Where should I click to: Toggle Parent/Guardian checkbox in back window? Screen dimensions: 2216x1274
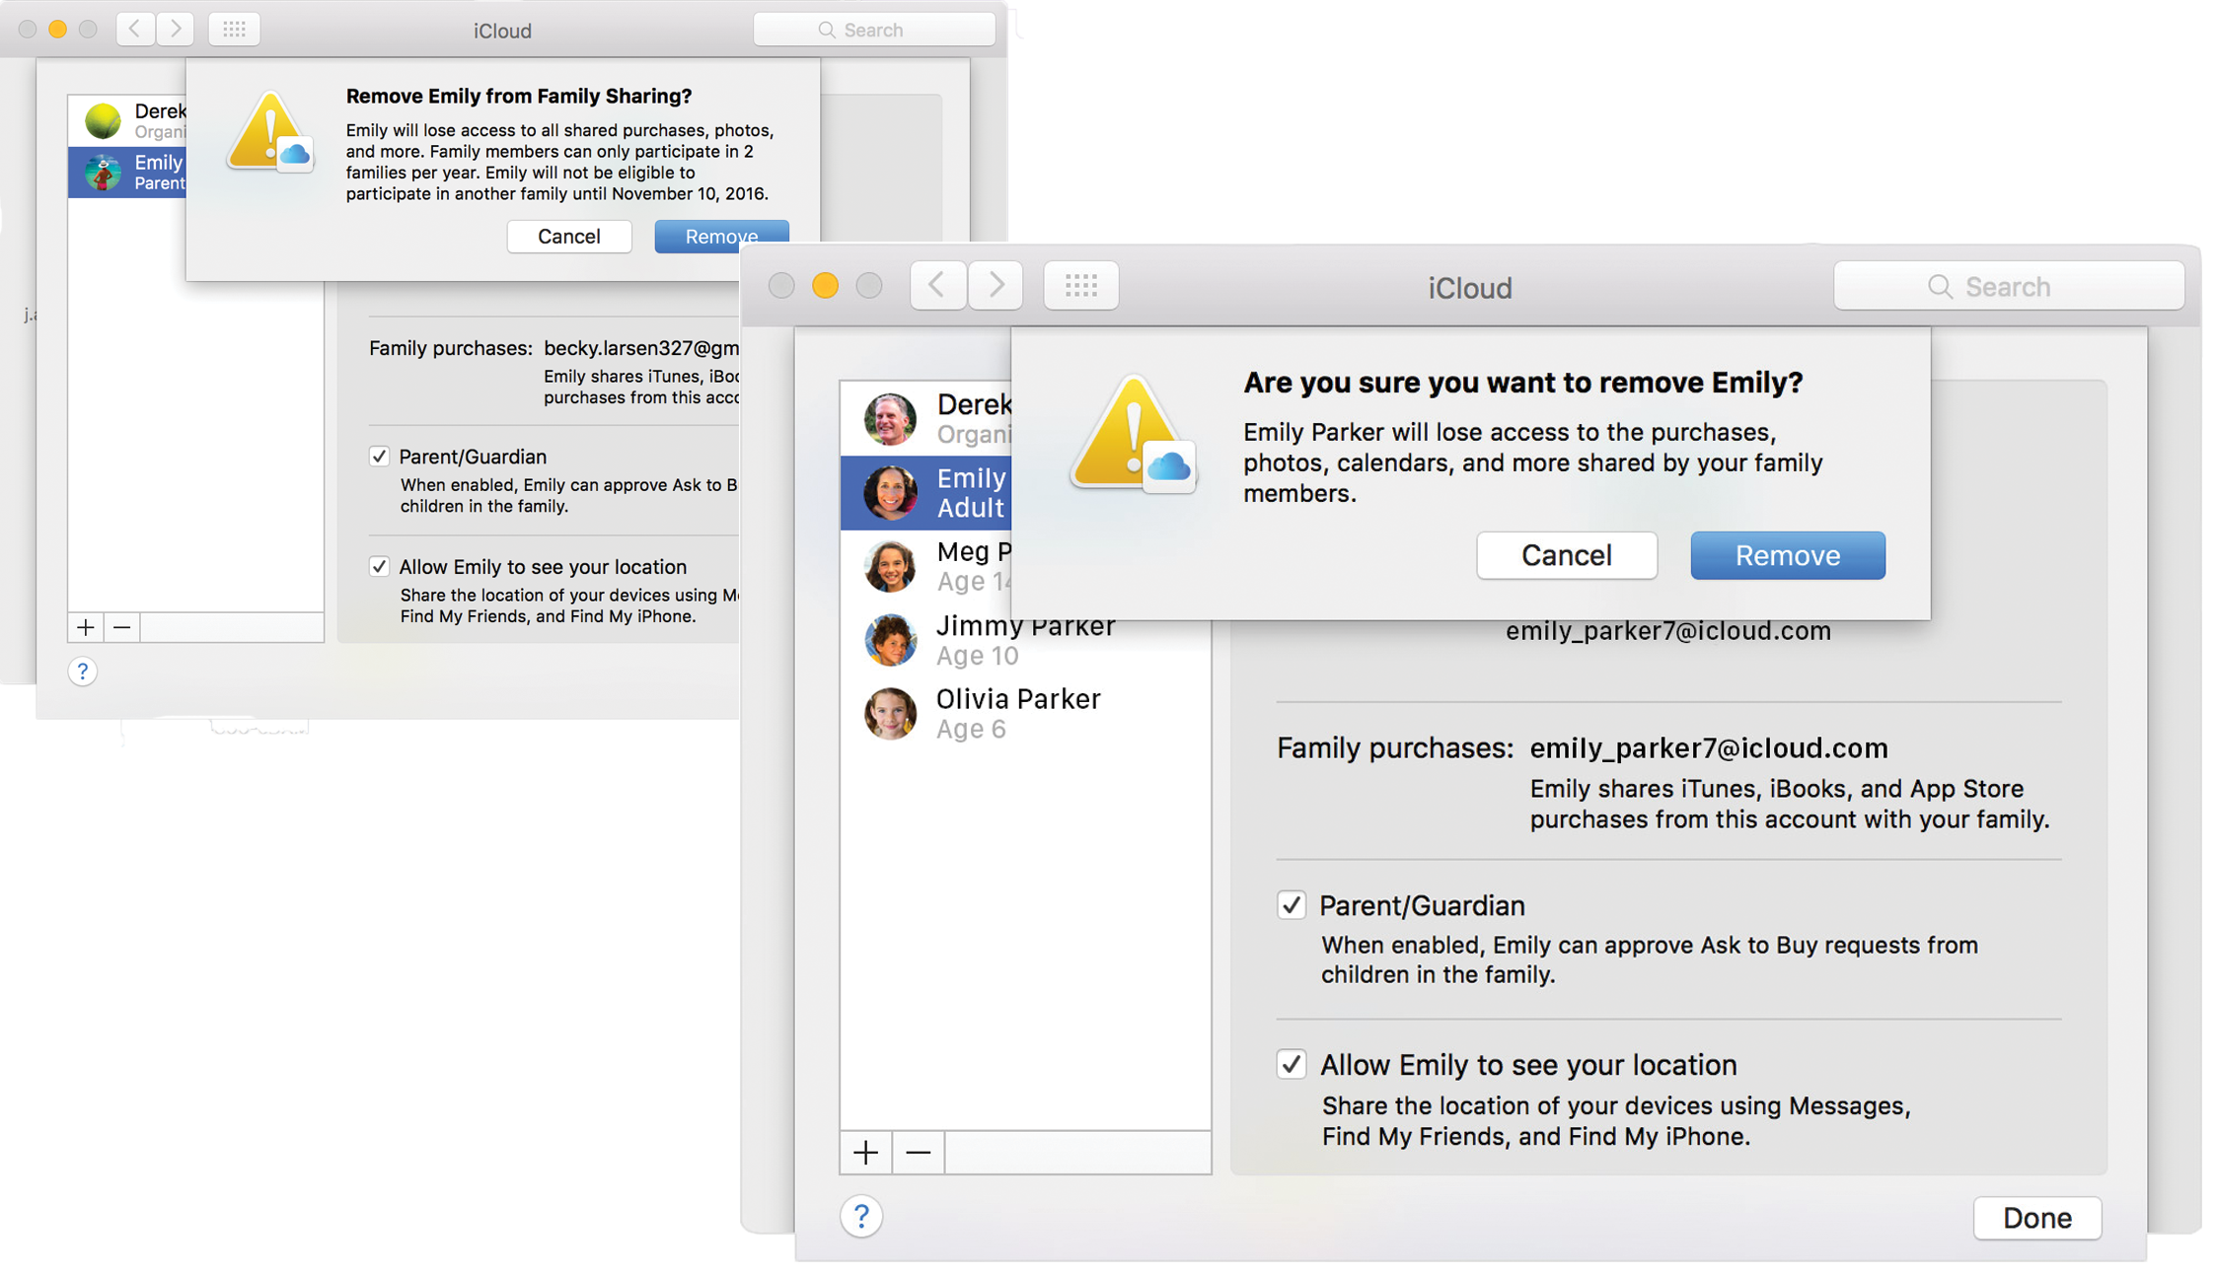(x=379, y=456)
